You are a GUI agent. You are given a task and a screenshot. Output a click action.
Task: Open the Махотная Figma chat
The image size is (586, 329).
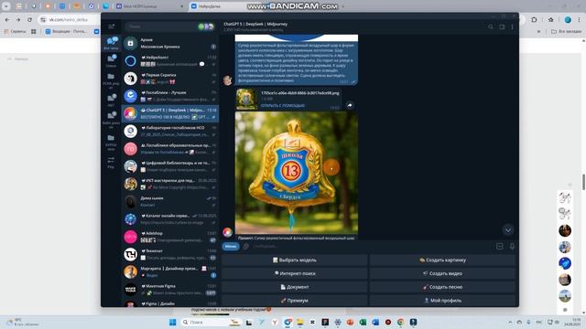[170, 289]
